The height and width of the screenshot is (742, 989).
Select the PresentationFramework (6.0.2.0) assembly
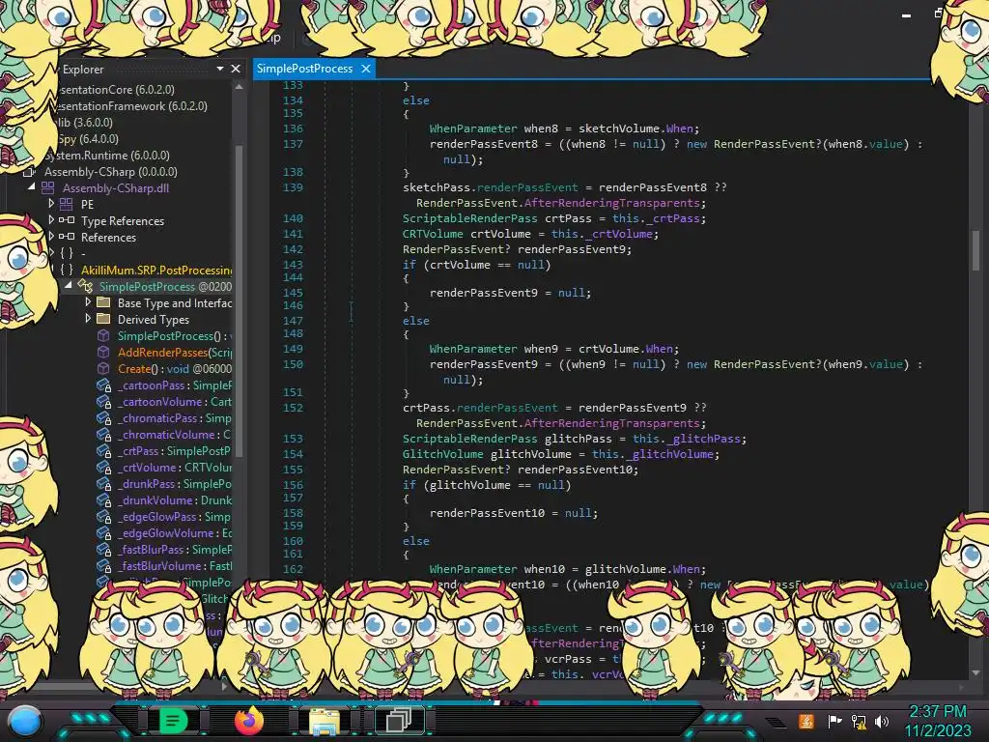click(x=131, y=106)
